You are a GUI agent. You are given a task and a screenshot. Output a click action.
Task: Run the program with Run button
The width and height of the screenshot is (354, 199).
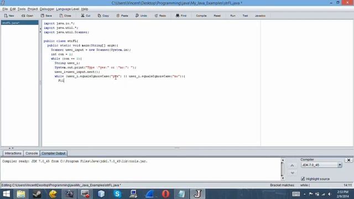point(233,16)
